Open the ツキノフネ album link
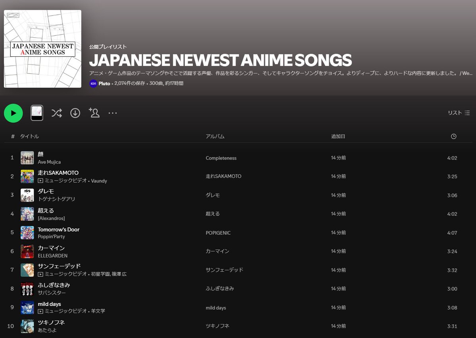The width and height of the screenshot is (476, 338). click(218, 326)
